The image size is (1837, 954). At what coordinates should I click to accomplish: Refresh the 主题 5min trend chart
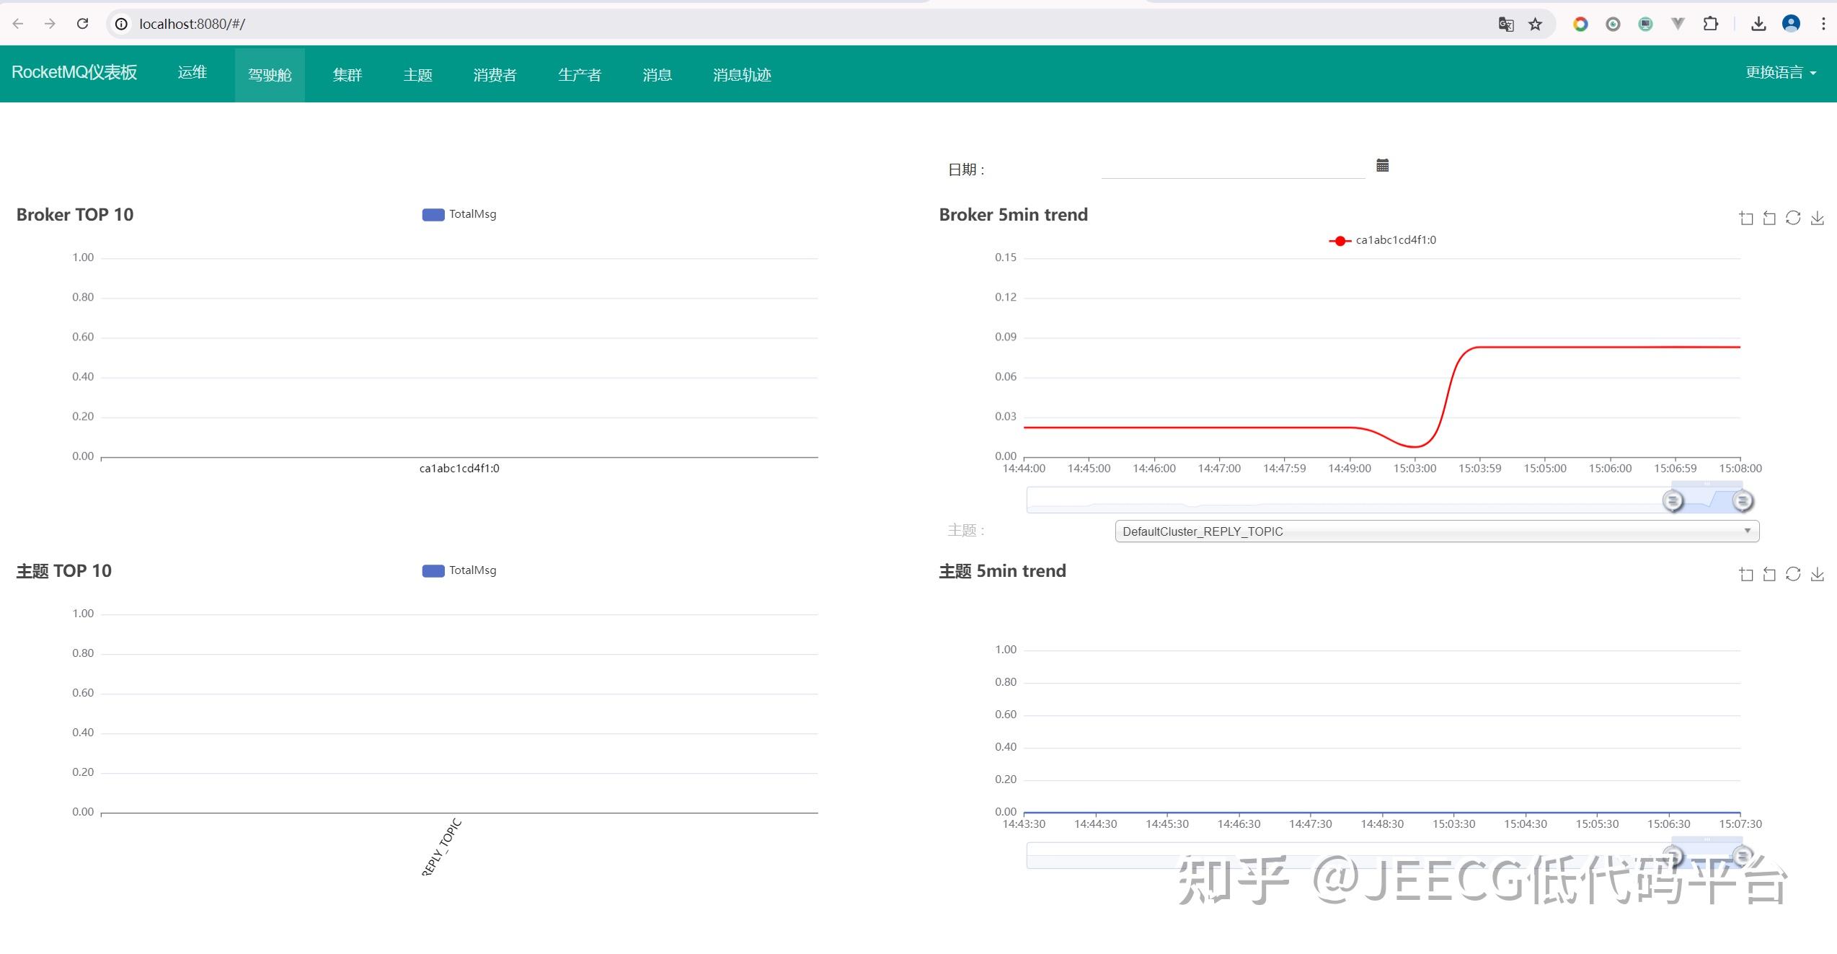(x=1793, y=574)
